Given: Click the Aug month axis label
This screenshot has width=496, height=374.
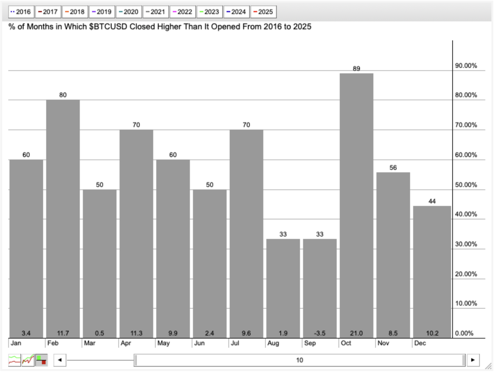Looking at the screenshot, I should (273, 343).
